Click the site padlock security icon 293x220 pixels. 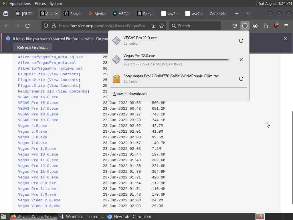[x=54, y=26]
